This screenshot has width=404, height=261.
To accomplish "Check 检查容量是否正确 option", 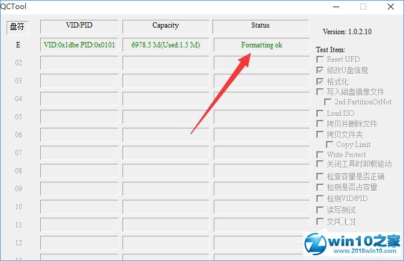I will 320,176.
